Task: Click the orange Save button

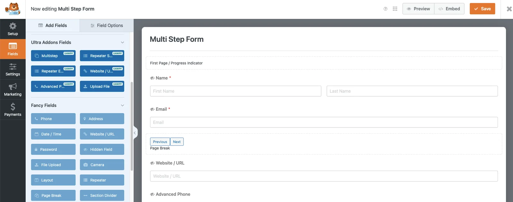Action: pos(482,9)
